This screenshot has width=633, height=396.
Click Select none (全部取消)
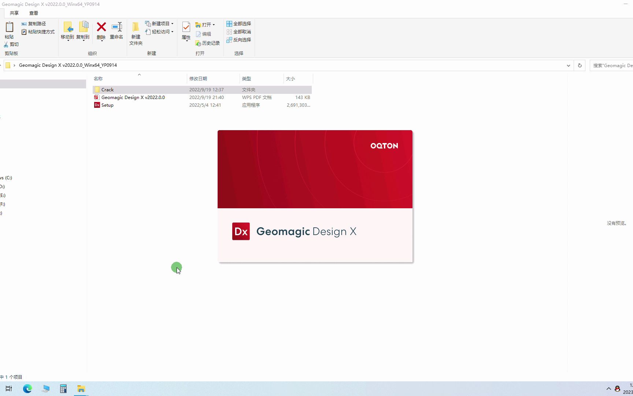coord(239,32)
